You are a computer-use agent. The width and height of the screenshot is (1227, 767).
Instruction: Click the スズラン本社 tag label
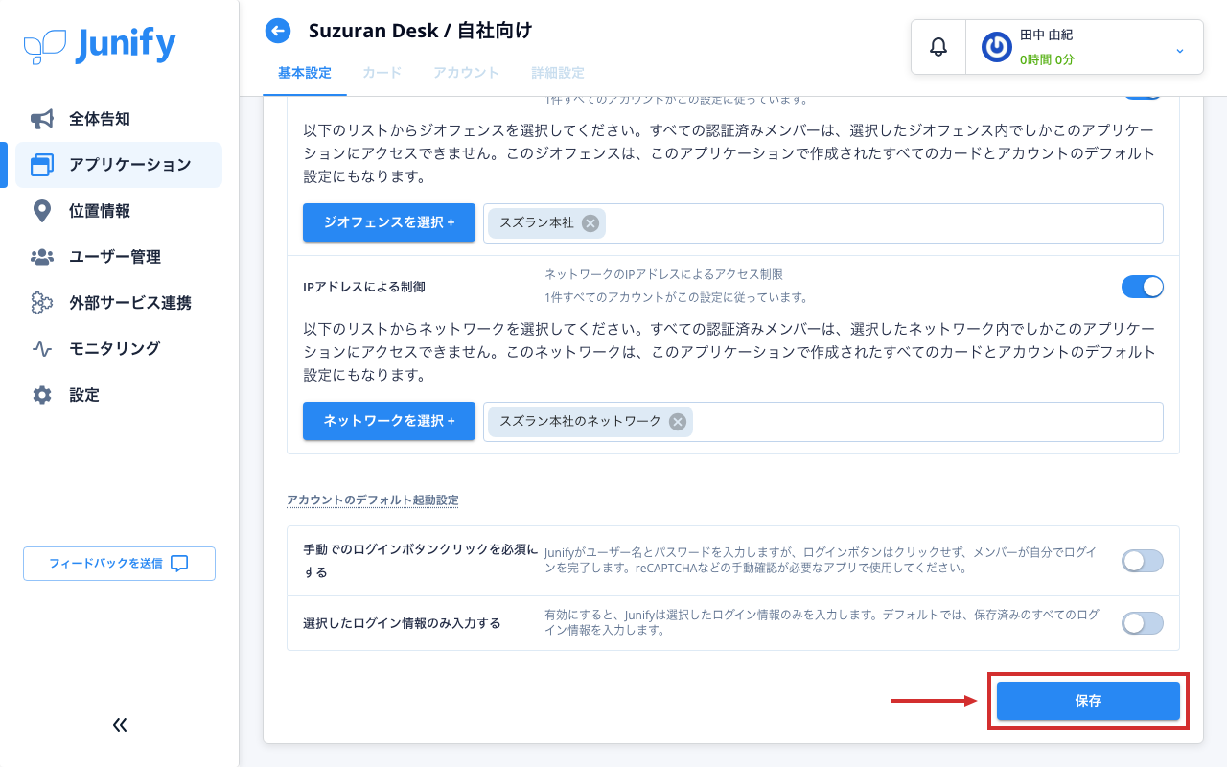coord(537,223)
